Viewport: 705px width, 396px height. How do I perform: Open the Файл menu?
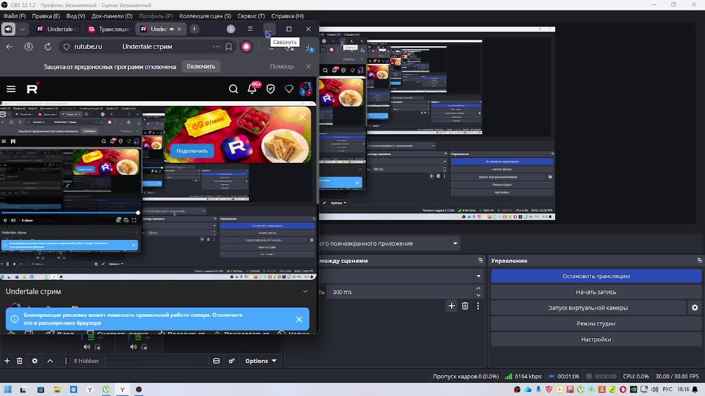tap(14, 16)
